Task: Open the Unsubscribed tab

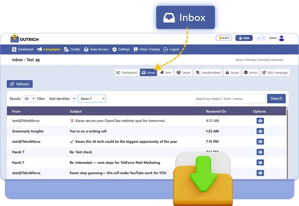Action: tap(208, 73)
